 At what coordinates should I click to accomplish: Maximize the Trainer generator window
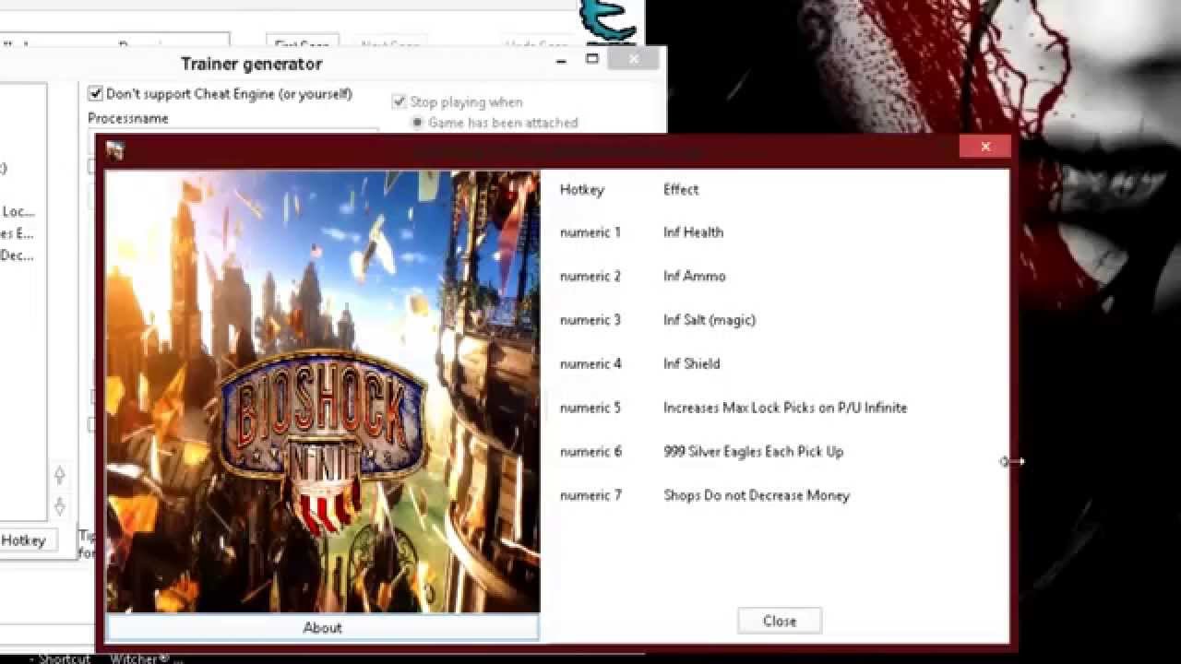[x=592, y=59]
